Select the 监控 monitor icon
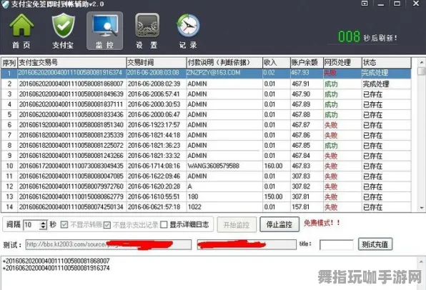Screen dimensions: 426x290 (x=104, y=31)
